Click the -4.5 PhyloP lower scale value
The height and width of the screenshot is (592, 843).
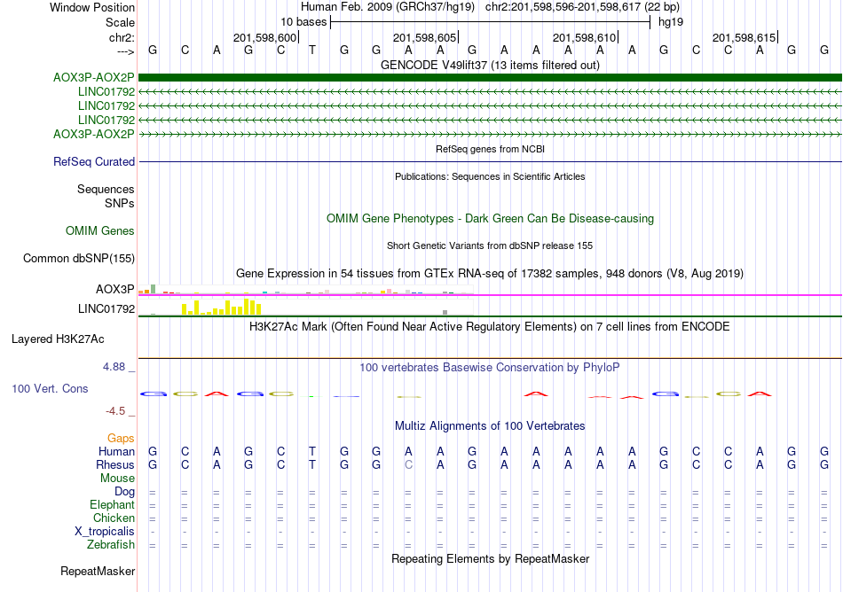click(x=115, y=411)
